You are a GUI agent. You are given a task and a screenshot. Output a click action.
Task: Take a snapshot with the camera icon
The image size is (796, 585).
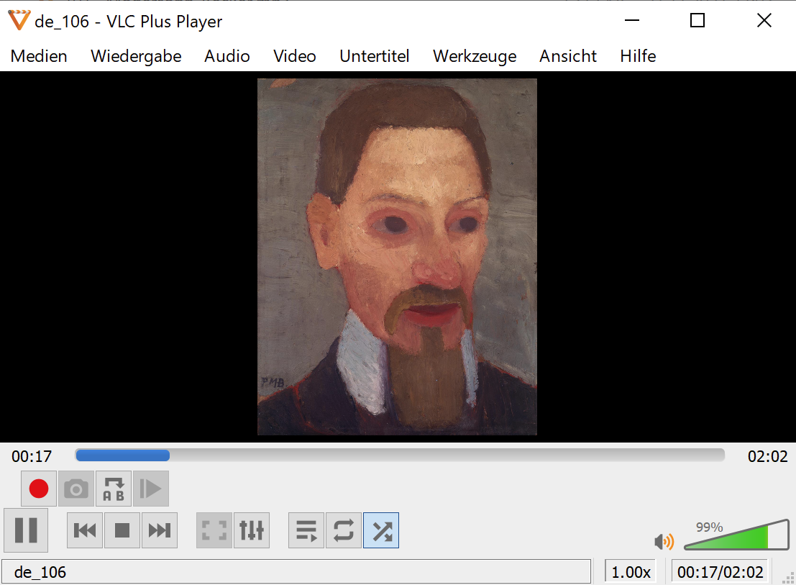point(76,489)
